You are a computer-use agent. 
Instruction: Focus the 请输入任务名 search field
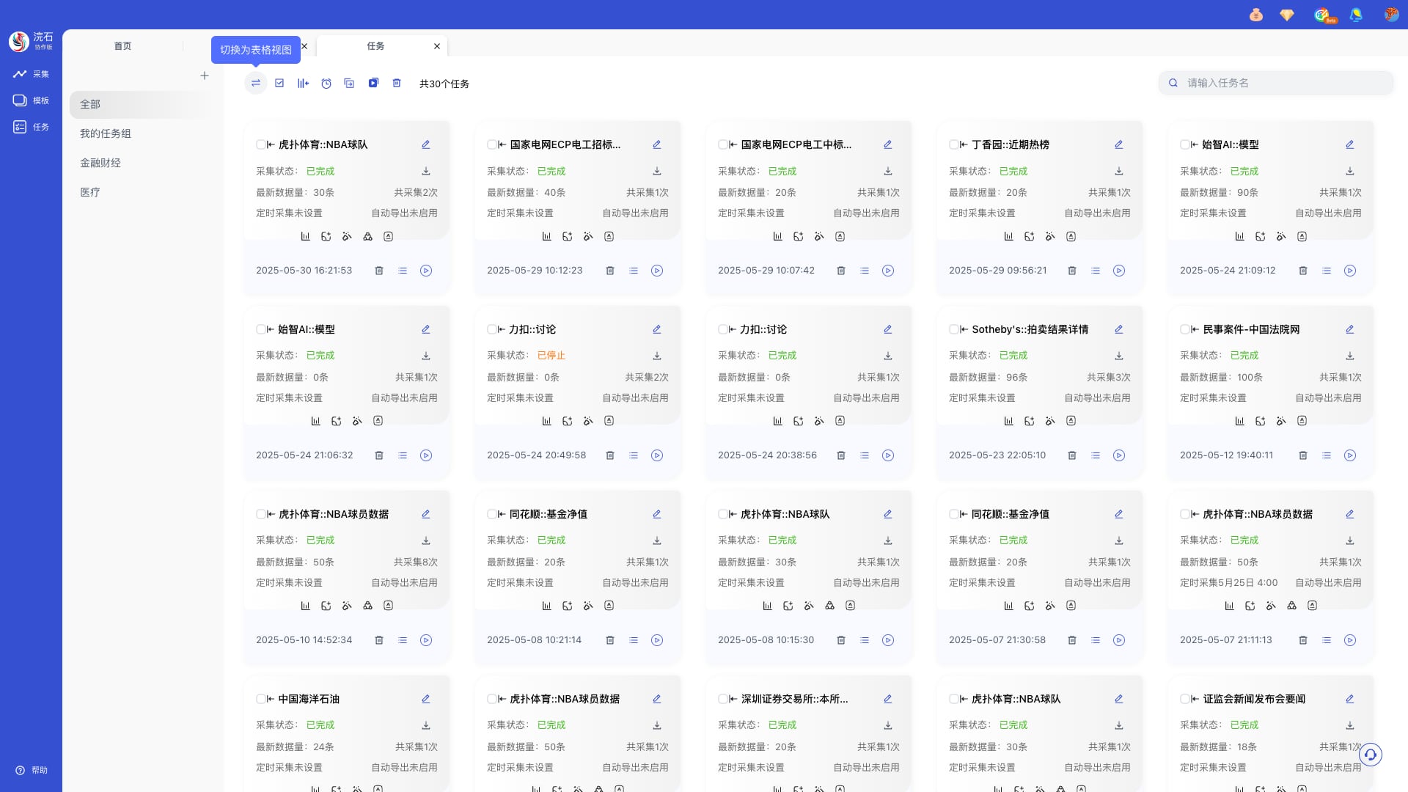click(x=1276, y=83)
